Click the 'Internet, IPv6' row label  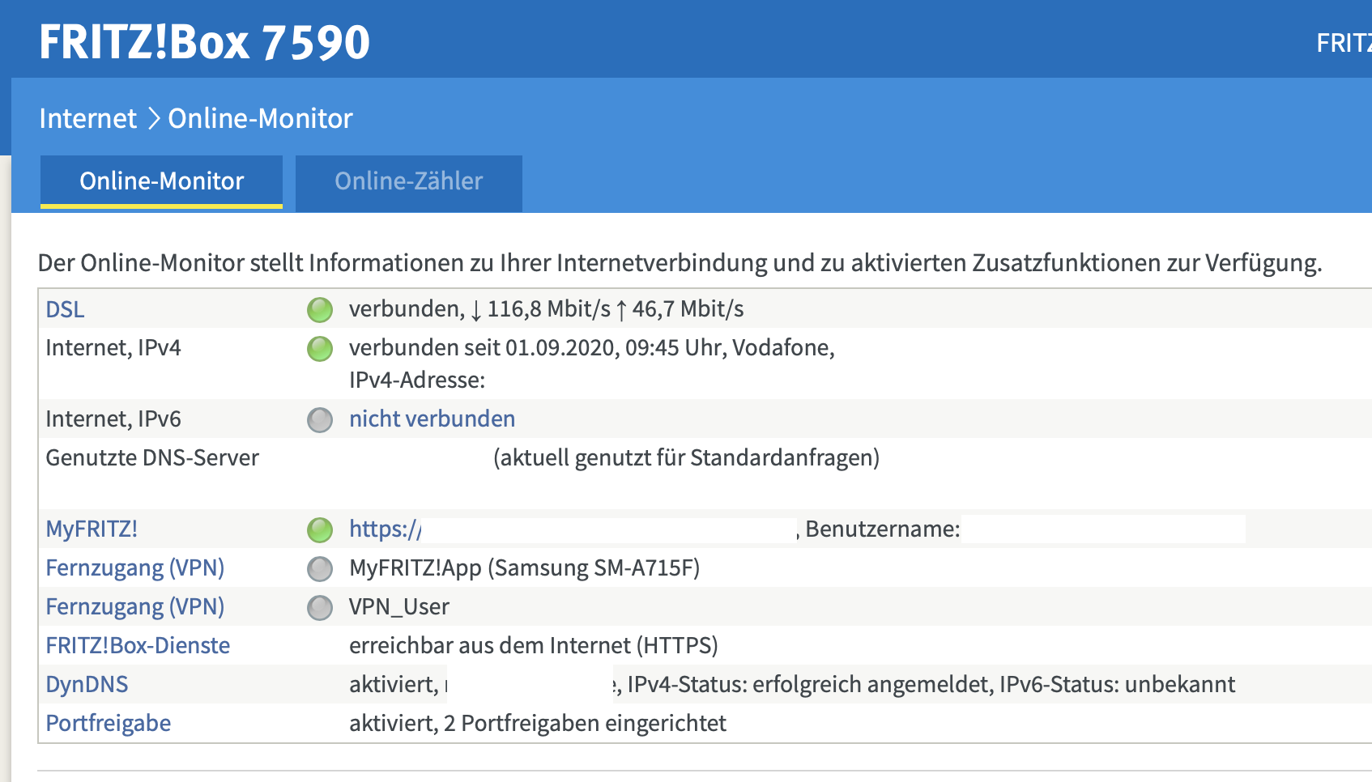click(x=113, y=419)
